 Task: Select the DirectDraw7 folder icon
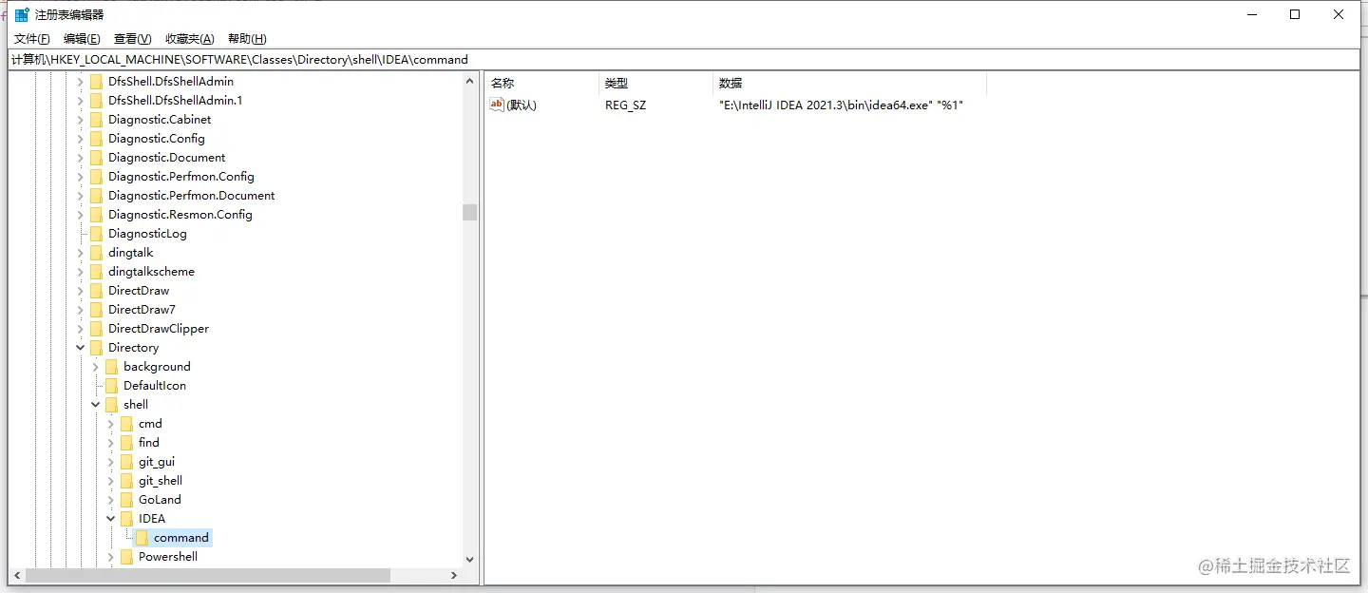pos(96,310)
